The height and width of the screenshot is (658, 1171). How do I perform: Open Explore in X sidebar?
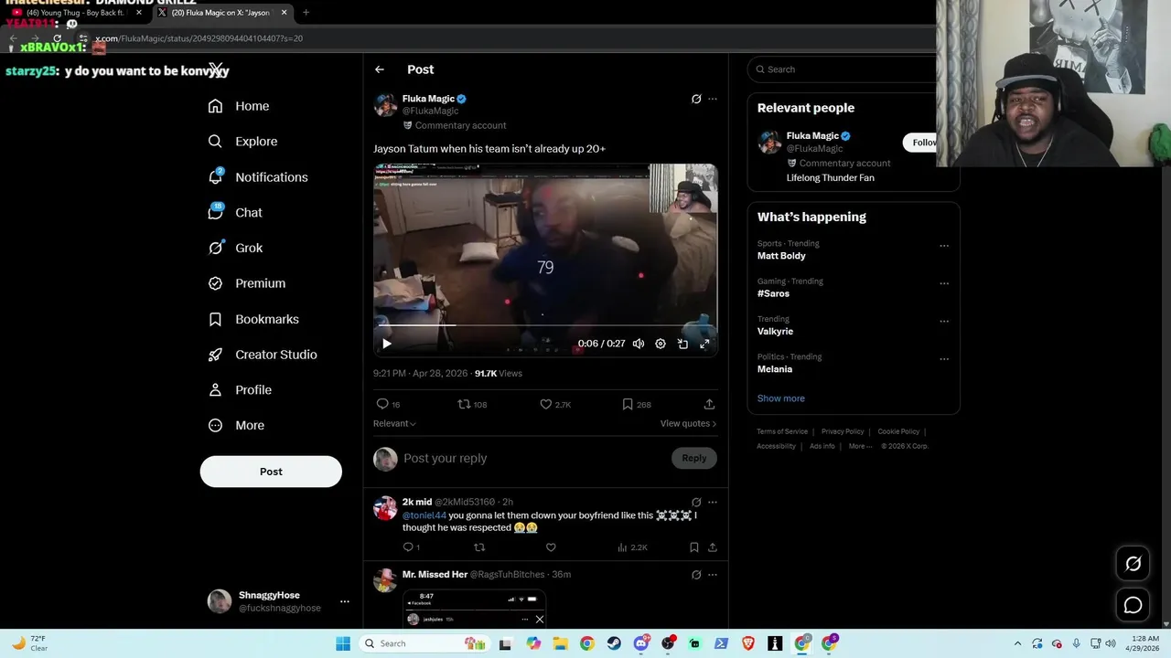pyautogui.click(x=242, y=142)
